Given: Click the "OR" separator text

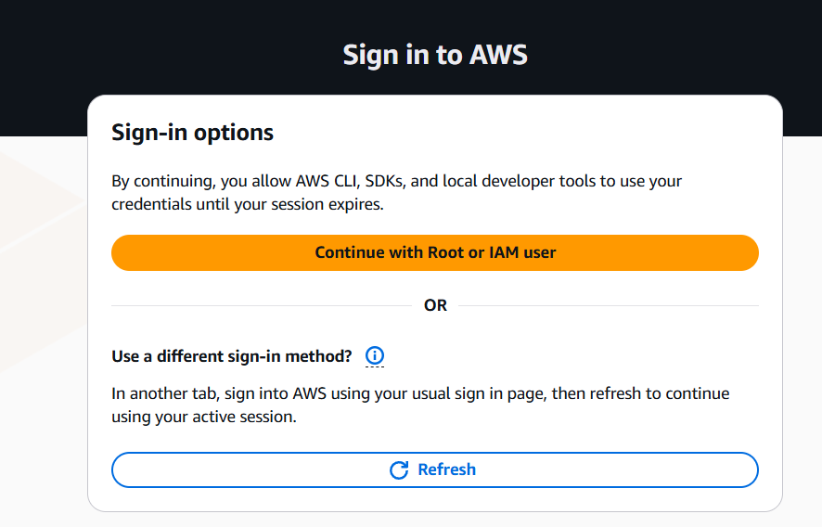Looking at the screenshot, I should pos(435,305).
